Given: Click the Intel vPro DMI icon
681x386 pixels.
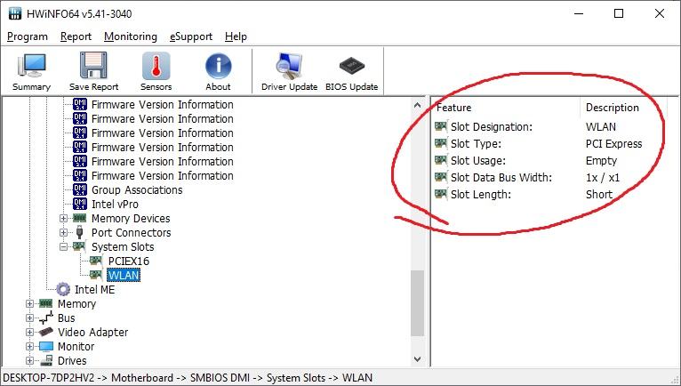Looking at the screenshot, I should tap(80, 204).
